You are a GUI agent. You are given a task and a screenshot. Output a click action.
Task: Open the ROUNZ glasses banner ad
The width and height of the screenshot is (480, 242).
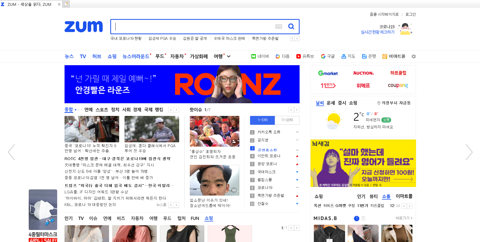pyautogui.click(x=182, y=84)
